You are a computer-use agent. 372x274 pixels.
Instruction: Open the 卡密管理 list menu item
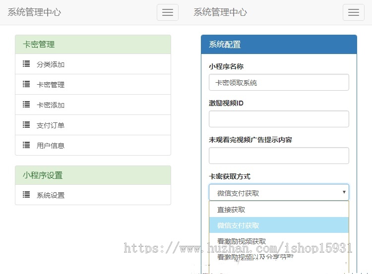tap(93, 84)
